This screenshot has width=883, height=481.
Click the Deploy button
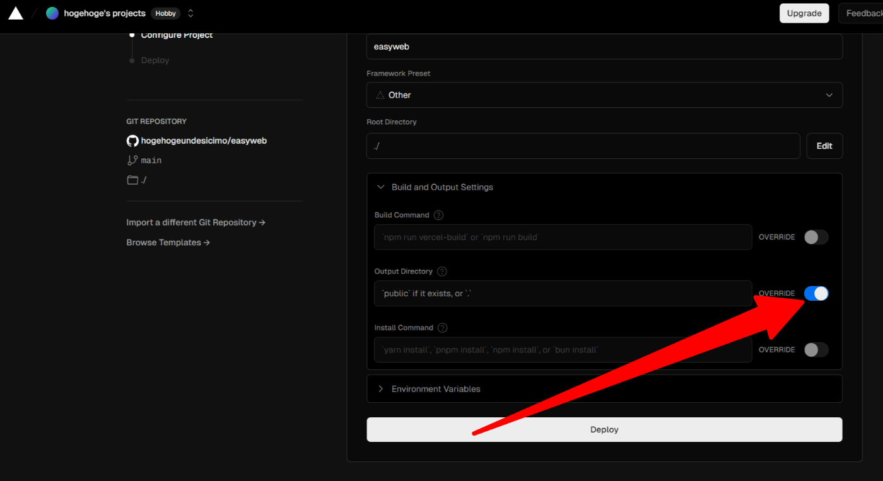click(604, 429)
